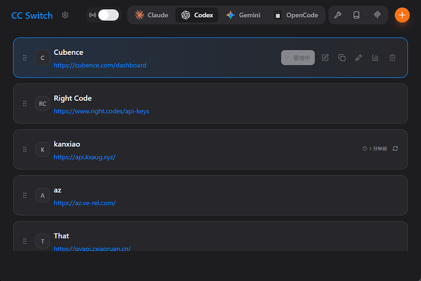Click the That row drag handle
Image resolution: width=421 pixels, height=281 pixels.
click(x=24, y=241)
